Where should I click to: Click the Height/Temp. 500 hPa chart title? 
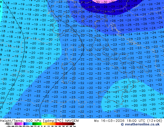(x=21, y=121)
